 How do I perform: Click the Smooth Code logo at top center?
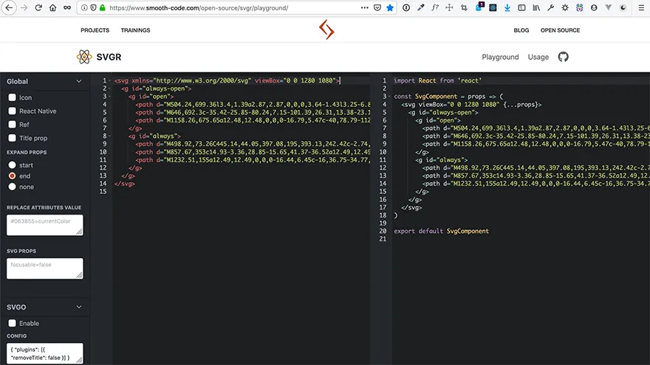(x=326, y=30)
